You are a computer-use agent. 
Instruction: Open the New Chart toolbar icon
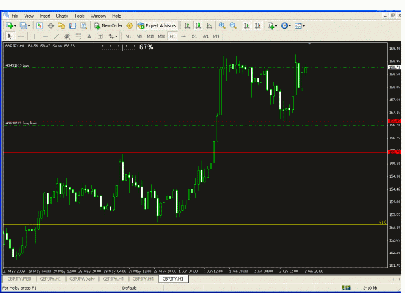[10, 25]
